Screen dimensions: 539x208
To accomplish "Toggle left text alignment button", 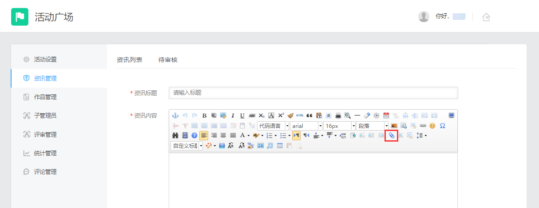I will point(204,135).
